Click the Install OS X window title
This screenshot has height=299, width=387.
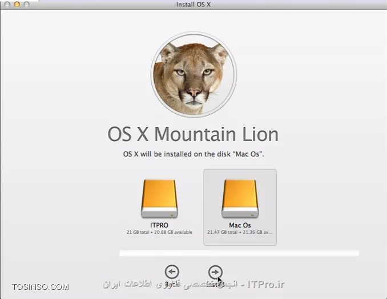[x=193, y=5]
